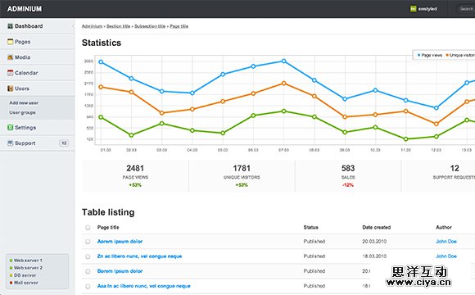Open the Aorem ipsum dolor page link

click(120, 242)
